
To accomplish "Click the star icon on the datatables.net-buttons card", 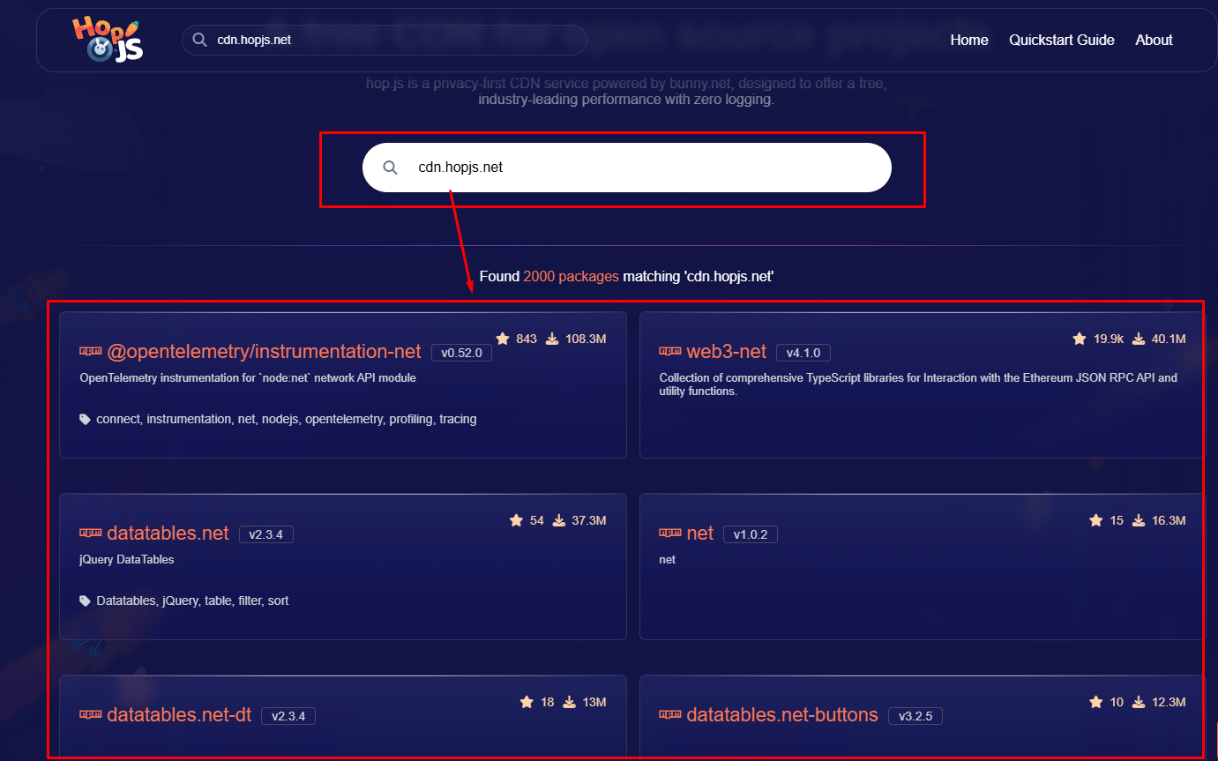I will point(1095,702).
